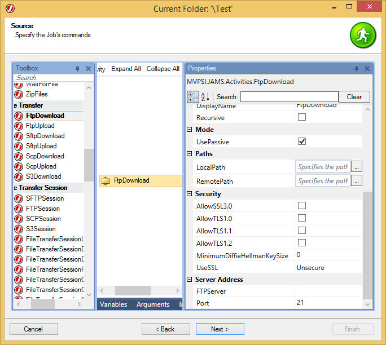Go Back to previous wizard step
This screenshot has height=345, width=386.
point(166,329)
